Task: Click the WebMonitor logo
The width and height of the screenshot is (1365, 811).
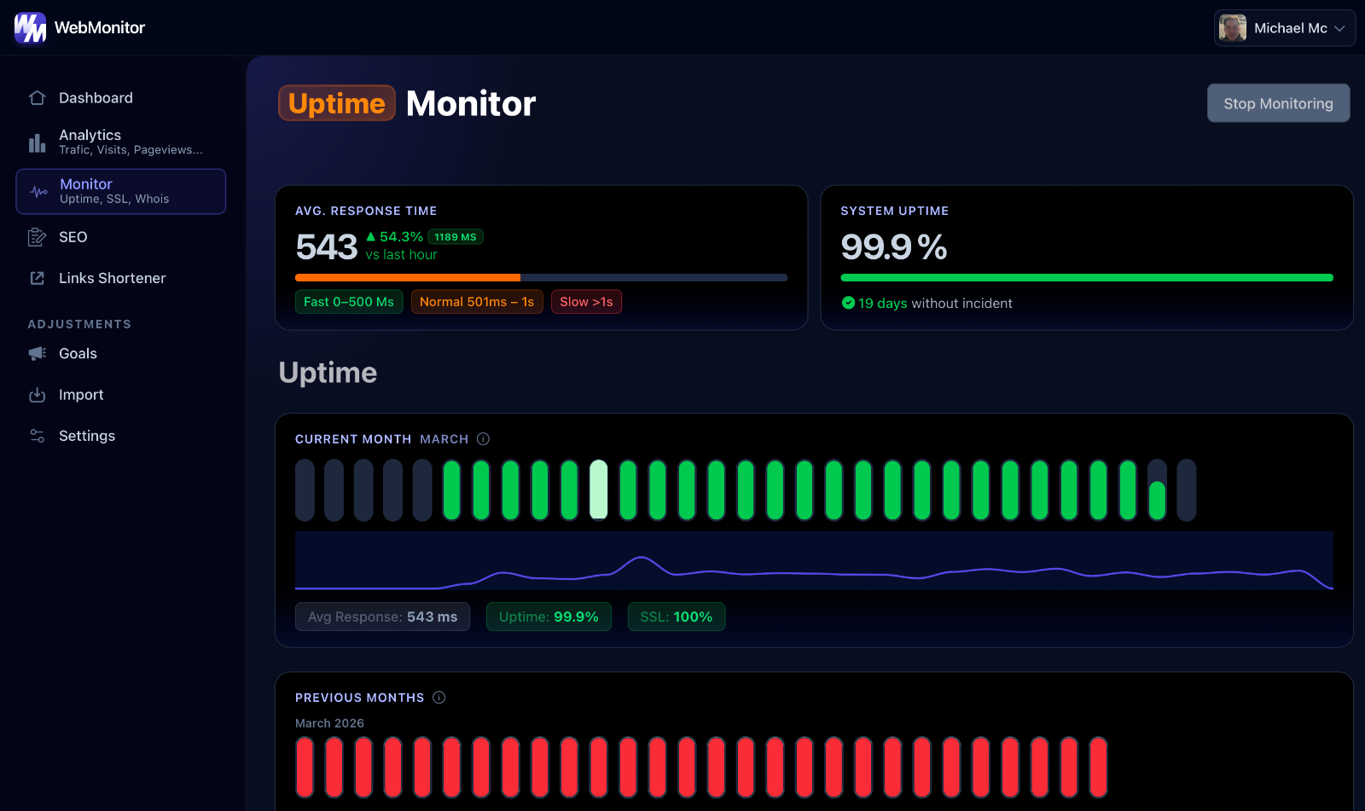Action: click(79, 27)
